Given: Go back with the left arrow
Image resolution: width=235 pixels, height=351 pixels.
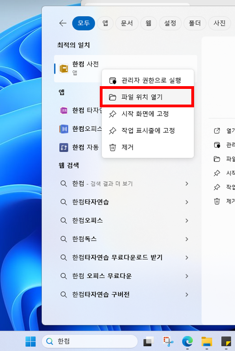Looking at the screenshot, I should (63, 23).
